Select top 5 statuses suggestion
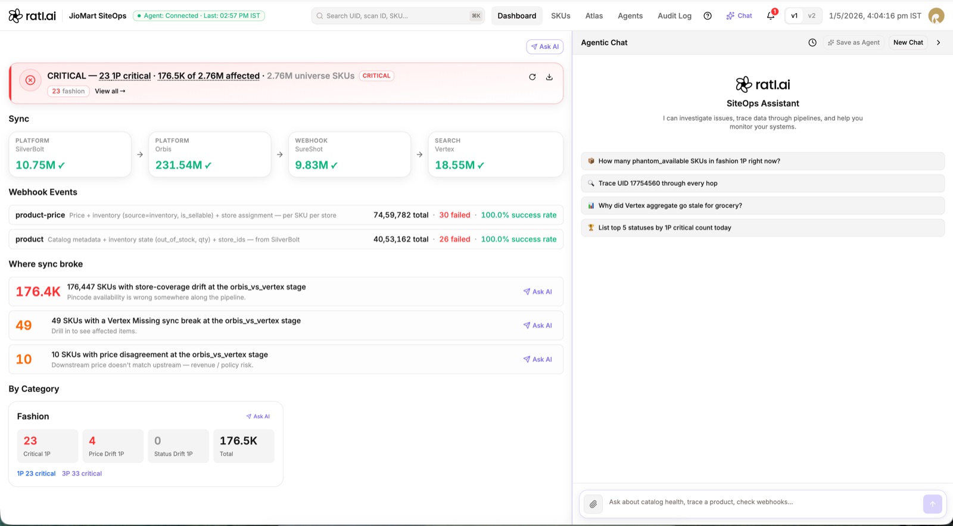The image size is (953, 526). click(763, 228)
